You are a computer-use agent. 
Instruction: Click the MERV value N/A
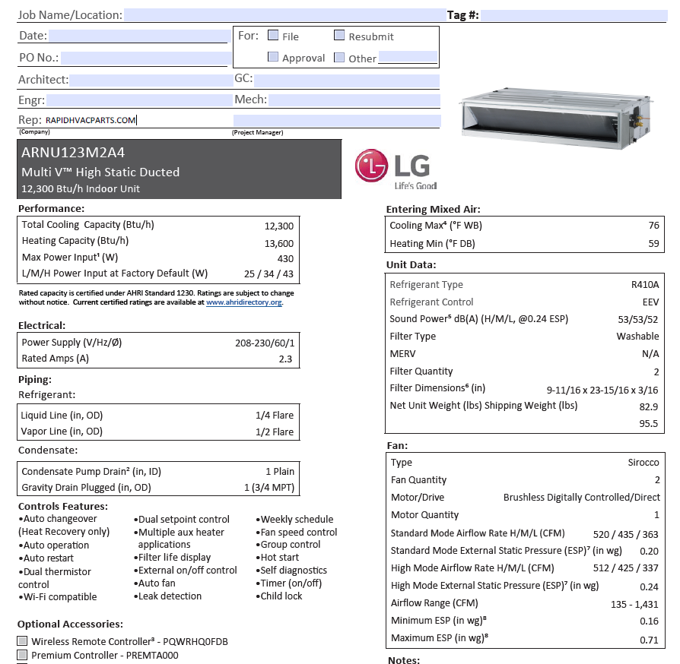(650, 354)
